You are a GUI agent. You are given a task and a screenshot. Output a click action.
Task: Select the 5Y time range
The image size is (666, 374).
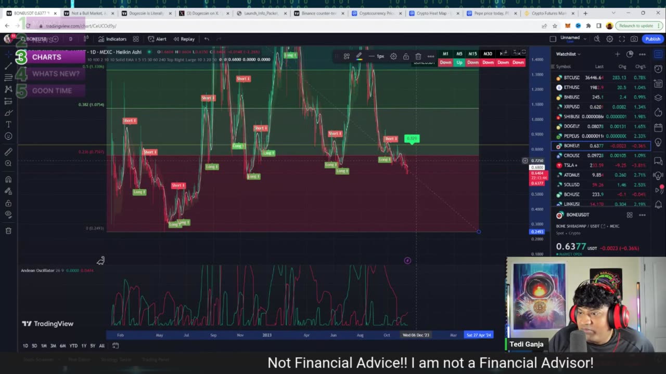tap(93, 346)
